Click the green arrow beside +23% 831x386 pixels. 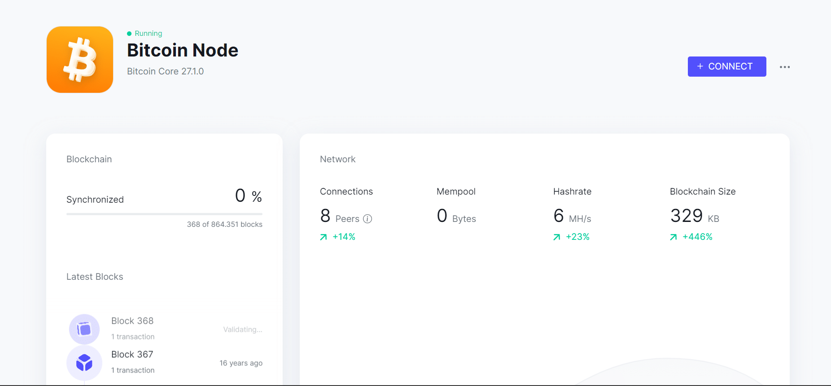point(557,237)
